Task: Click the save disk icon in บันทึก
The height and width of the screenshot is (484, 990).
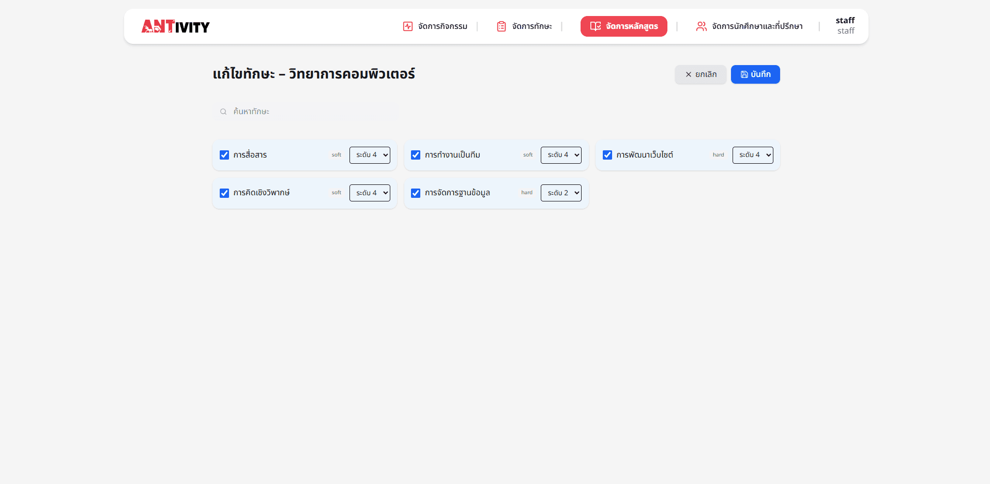Action: coord(744,74)
